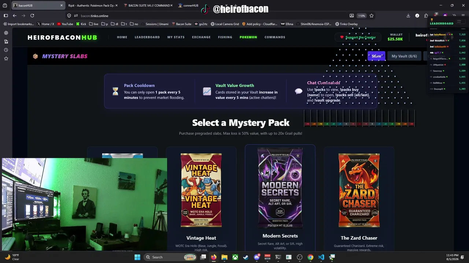Open the EXCHANGE nav item
This screenshot has height=263, width=469.
[201, 37]
